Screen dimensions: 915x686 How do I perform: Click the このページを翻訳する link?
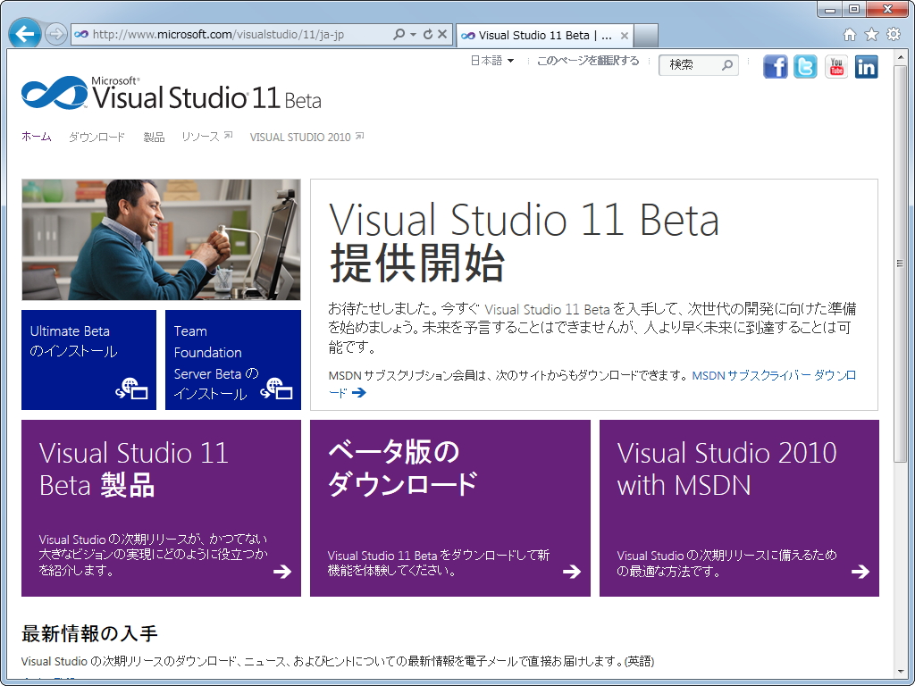coord(587,60)
